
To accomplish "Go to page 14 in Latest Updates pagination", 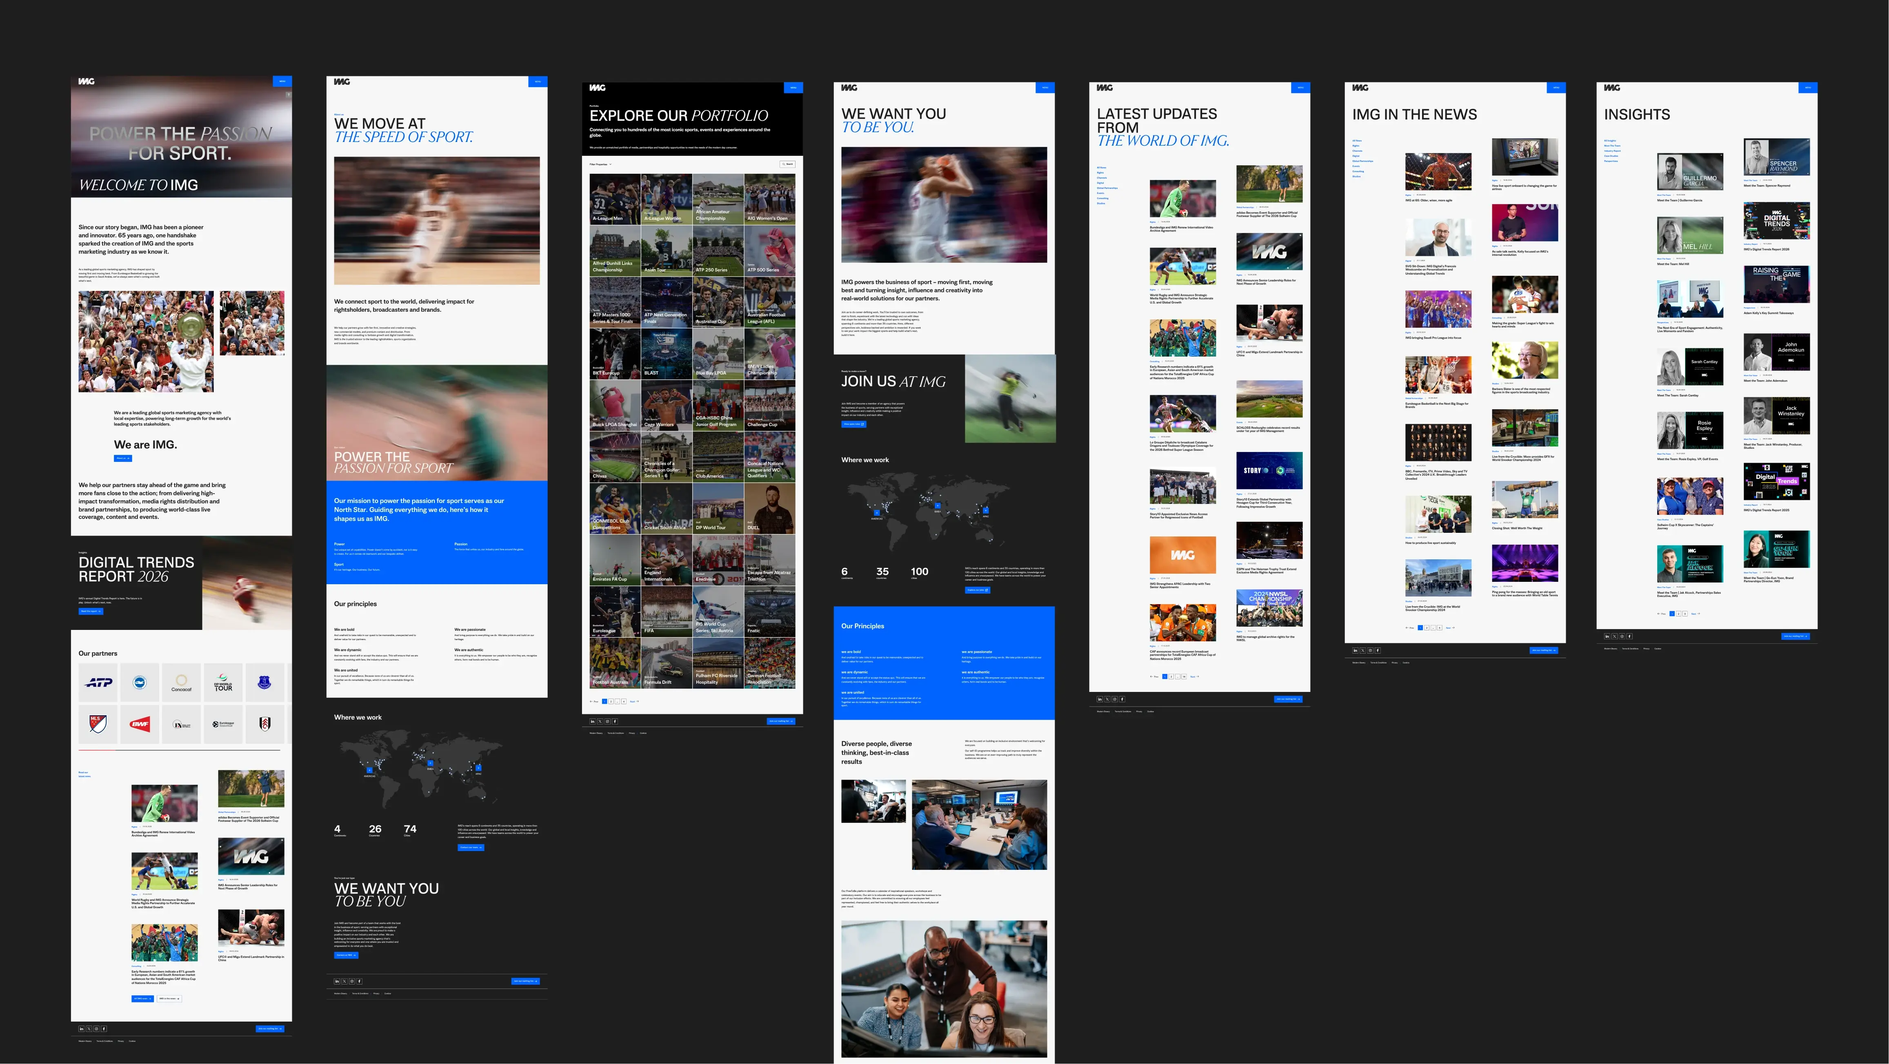I will tap(1184, 676).
